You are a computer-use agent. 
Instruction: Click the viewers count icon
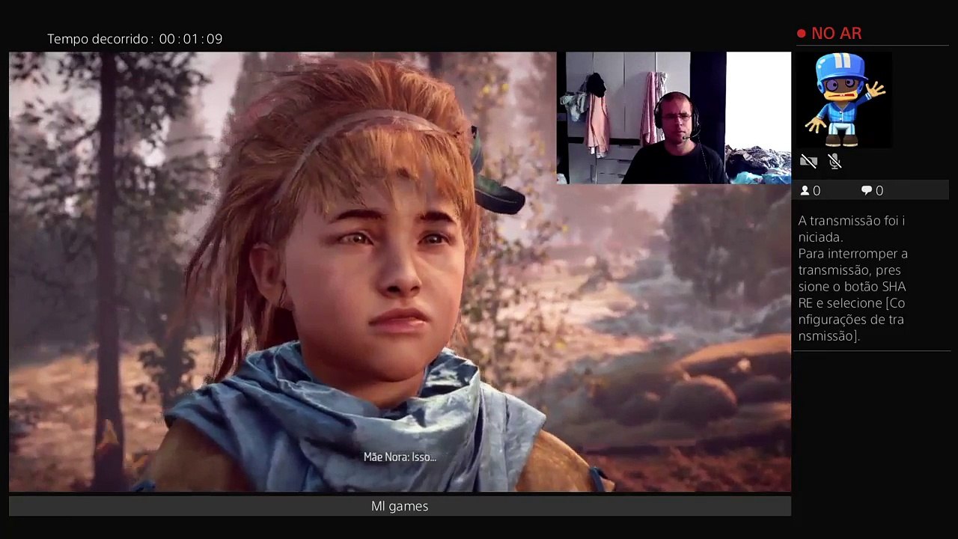click(x=805, y=191)
